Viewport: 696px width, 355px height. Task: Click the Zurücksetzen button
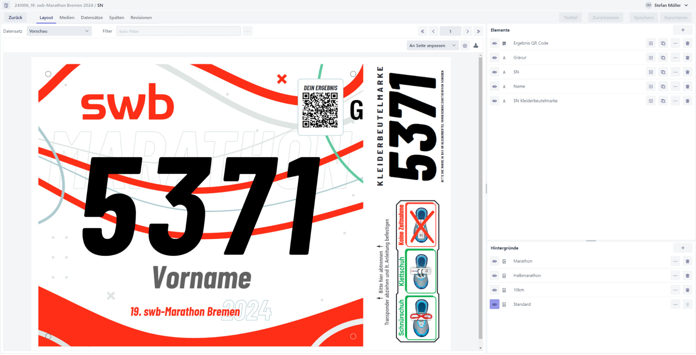[605, 18]
